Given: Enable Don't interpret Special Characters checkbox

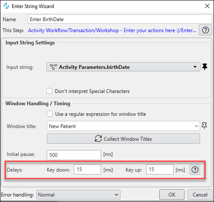Looking at the screenshot, I should pos(49,91).
